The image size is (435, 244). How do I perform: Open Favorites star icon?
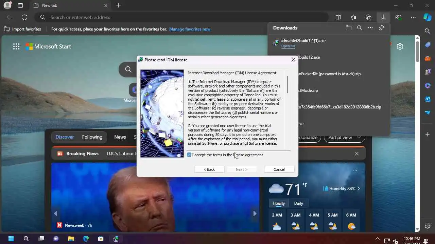353,17
